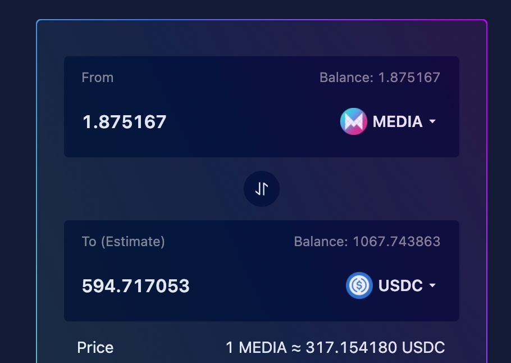Click the USDC unit in price row
511x363 pixels.
pyautogui.click(x=423, y=347)
